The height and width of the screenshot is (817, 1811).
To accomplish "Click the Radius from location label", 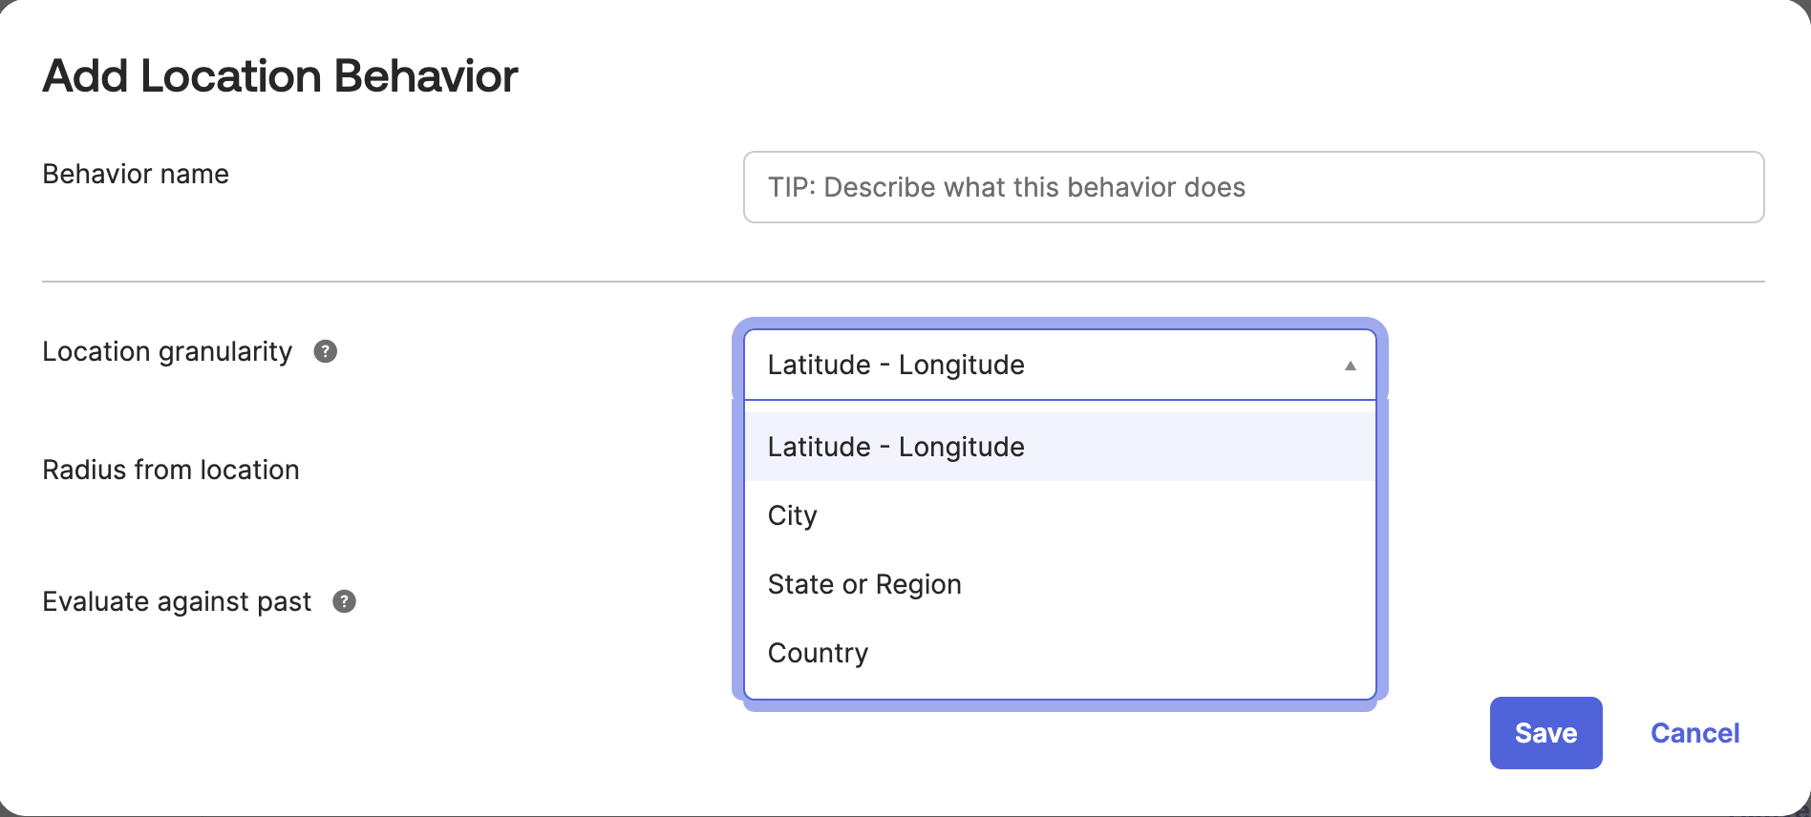I will tap(171, 470).
